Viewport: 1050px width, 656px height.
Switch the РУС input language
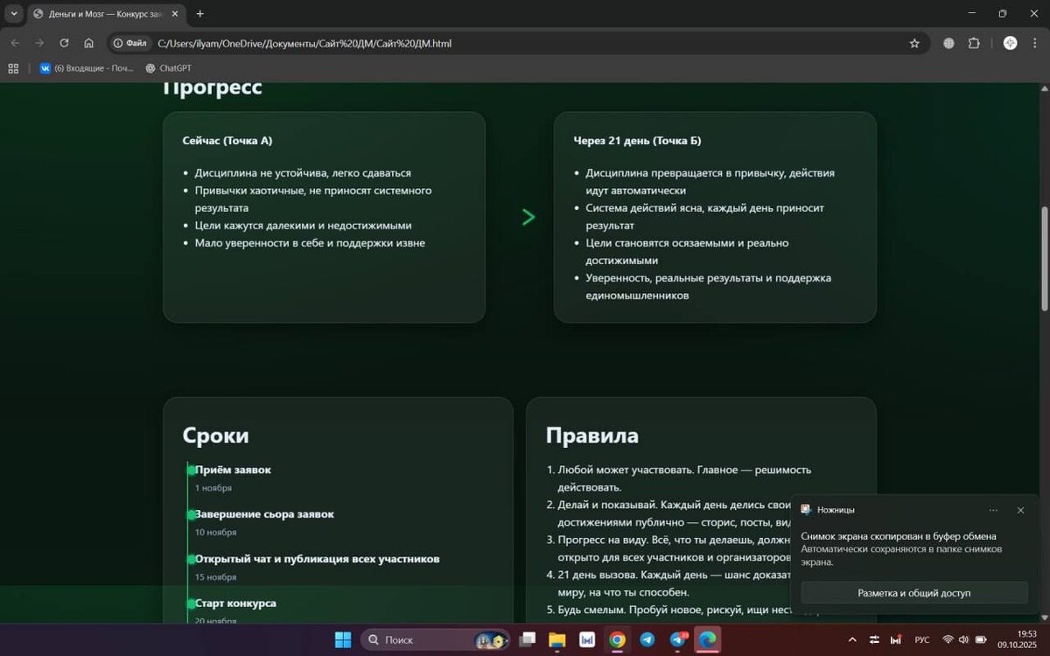pos(922,639)
